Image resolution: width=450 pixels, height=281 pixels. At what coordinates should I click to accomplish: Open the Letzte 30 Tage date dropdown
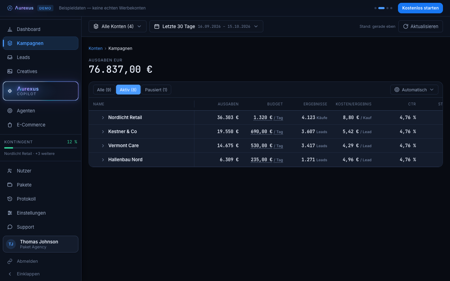coord(206,26)
